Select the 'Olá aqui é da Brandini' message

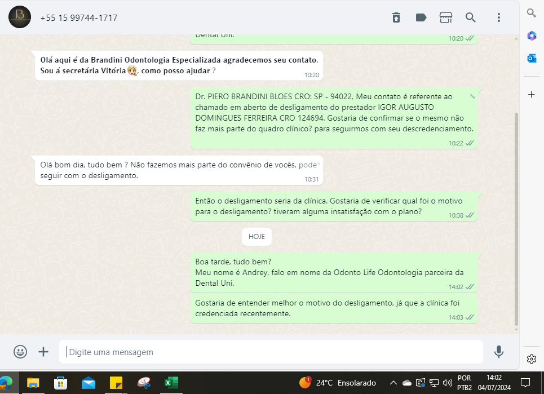[x=179, y=65]
